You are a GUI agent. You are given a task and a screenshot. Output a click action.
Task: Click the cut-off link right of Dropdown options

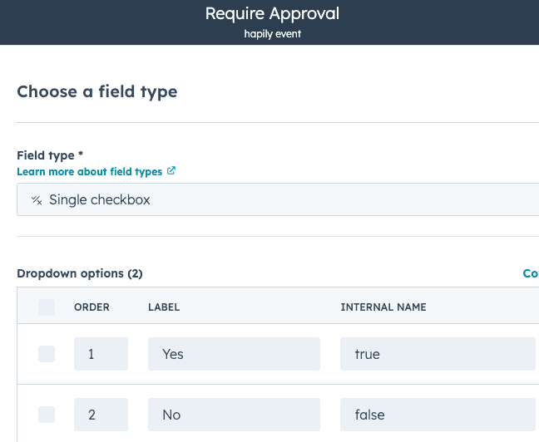(530, 273)
